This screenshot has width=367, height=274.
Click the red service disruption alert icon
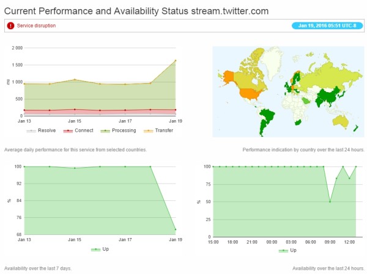(x=10, y=26)
